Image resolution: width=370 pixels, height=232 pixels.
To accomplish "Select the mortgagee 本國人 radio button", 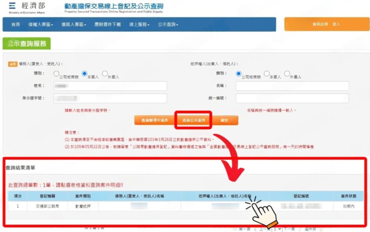I will [267, 74].
